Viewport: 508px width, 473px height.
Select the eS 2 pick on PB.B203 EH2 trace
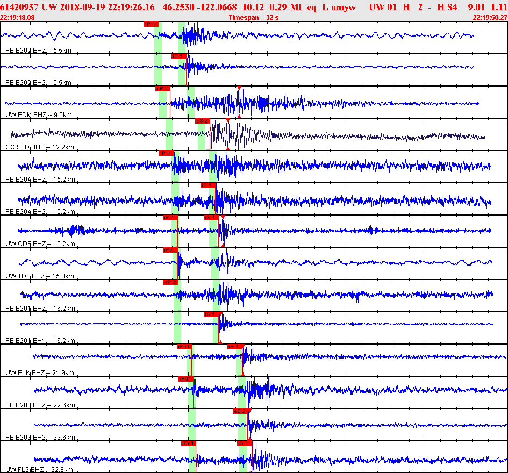pyautogui.click(x=241, y=411)
